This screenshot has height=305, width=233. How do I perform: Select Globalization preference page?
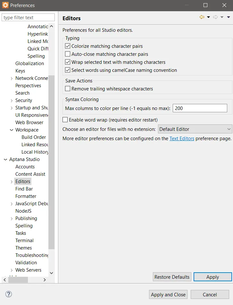point(29,64)
